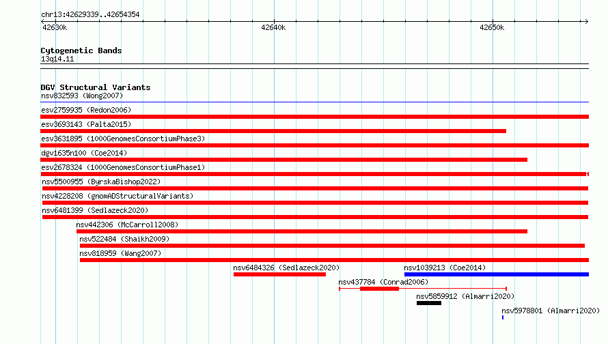The height and width of the screenshot is (344, 608).
Task: Click the blue bar under nsv1039213
Action: pos(497,274)
